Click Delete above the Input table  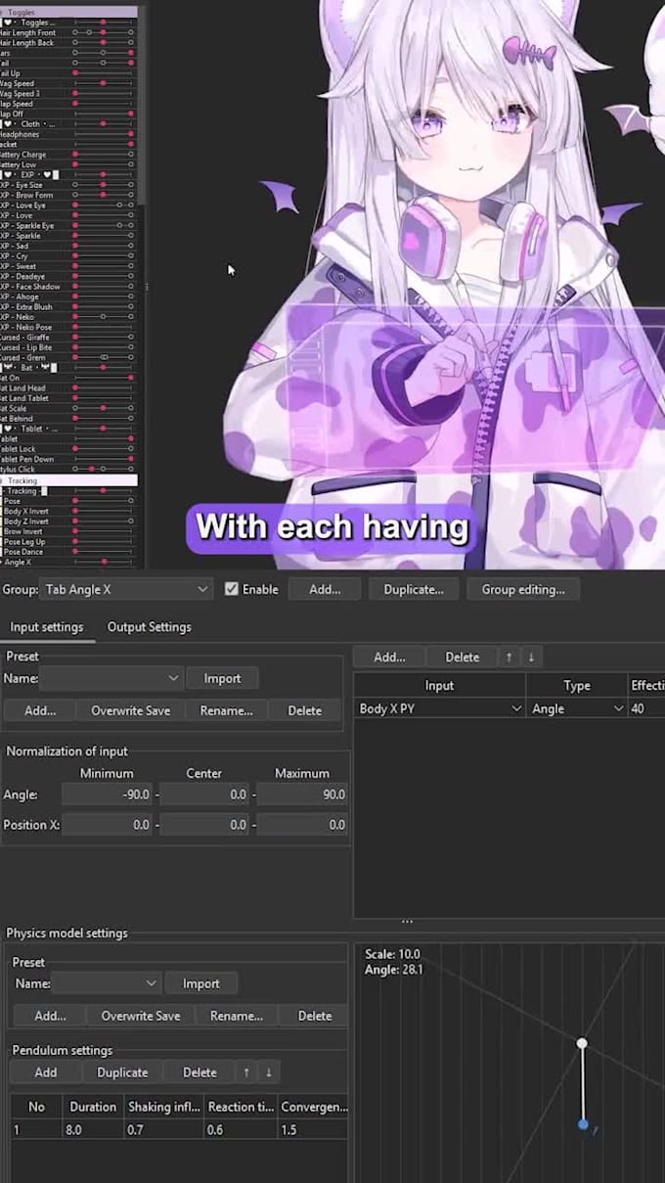coord(463,657)
